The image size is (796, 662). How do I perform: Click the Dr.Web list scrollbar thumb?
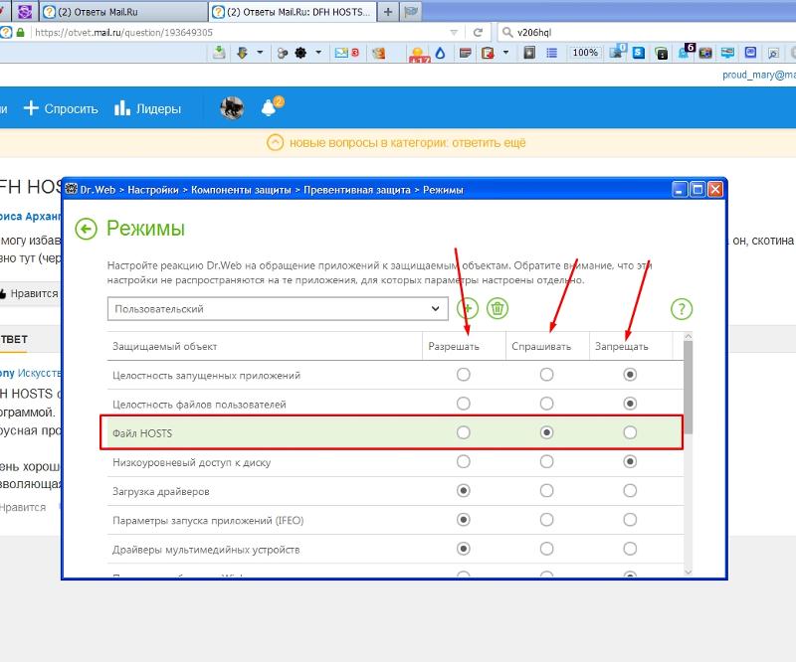click(x=688, y=388)
